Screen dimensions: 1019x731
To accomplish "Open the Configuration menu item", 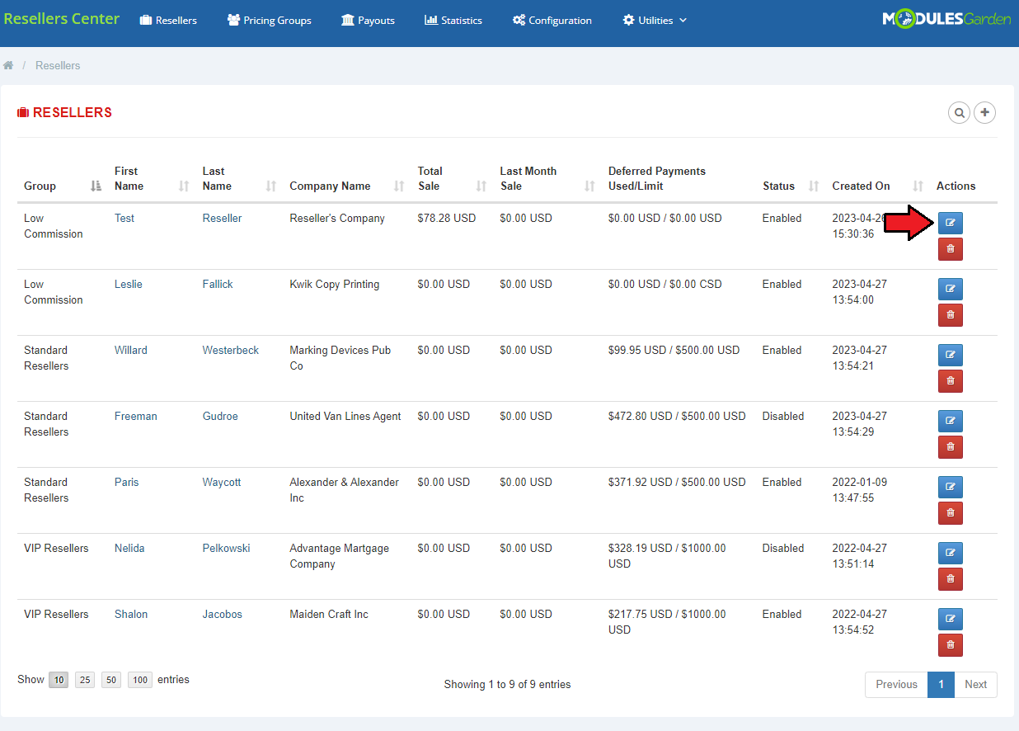I will coord(552,21).
